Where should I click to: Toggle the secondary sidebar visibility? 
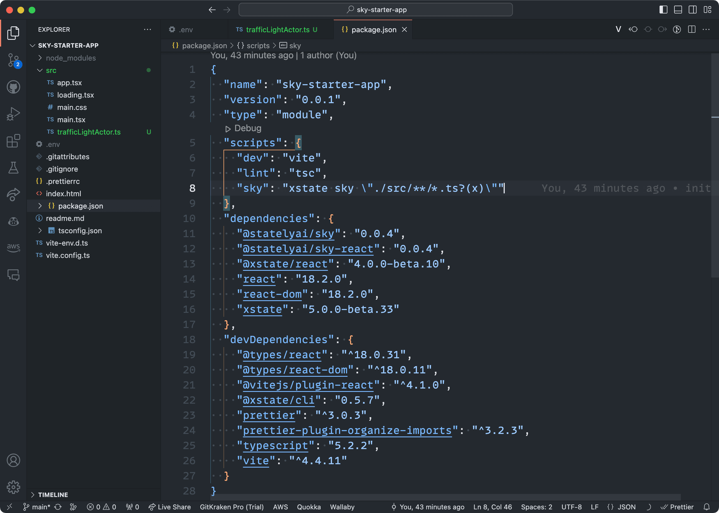[692, 10]
